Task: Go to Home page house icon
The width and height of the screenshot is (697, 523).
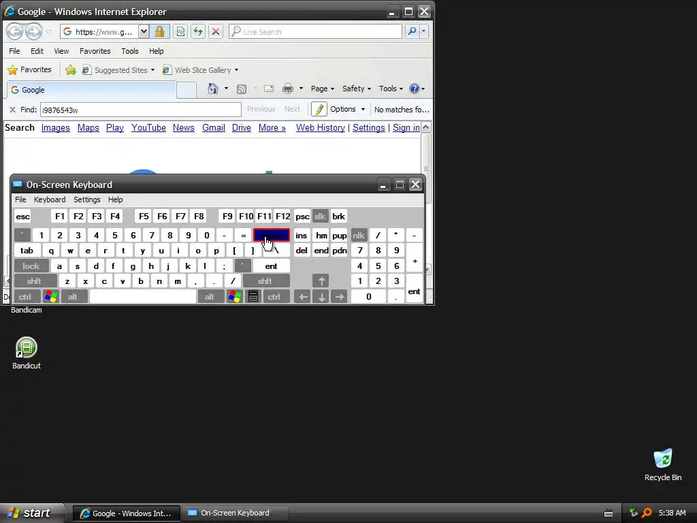Action: click(213, 89)
